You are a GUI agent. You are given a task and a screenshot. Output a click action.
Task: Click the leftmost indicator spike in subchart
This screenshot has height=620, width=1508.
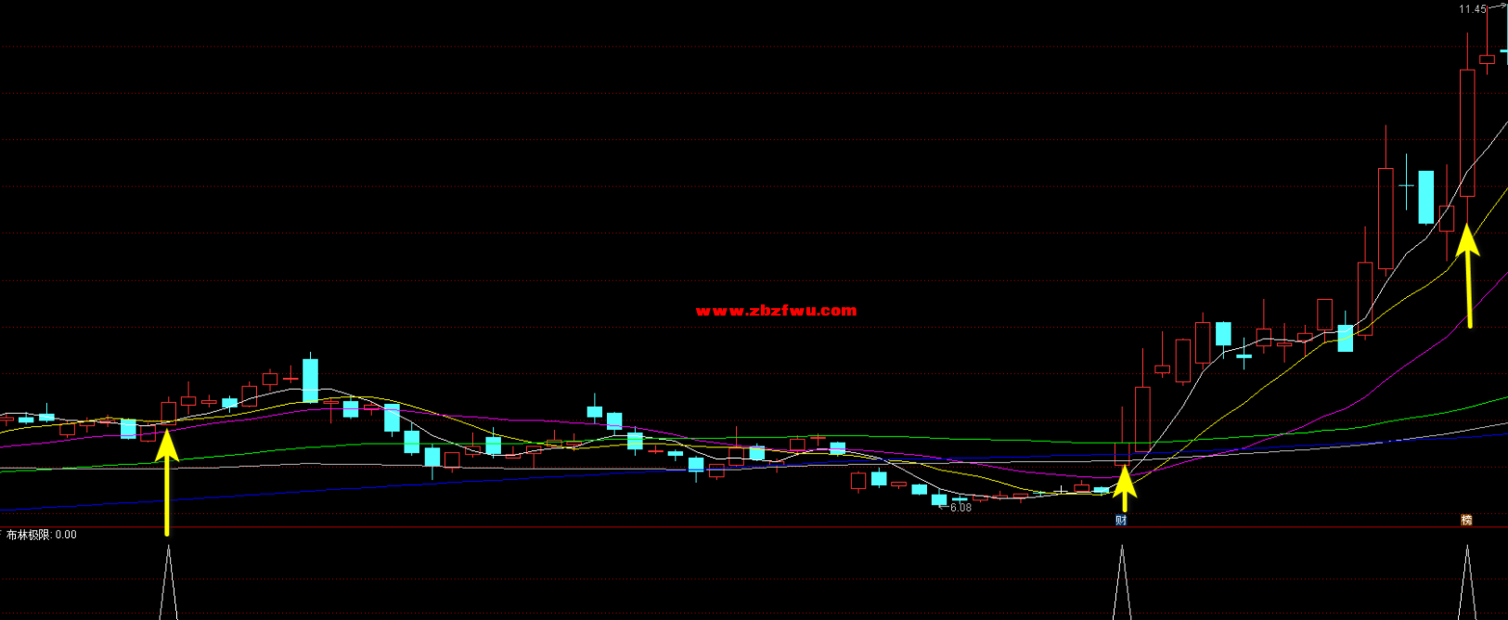click(168, 587)
